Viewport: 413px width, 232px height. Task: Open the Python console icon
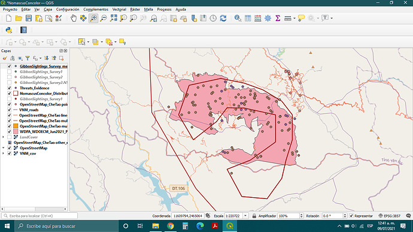point(9,30)
